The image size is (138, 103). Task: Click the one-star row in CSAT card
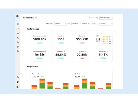[x=106, y=43]
